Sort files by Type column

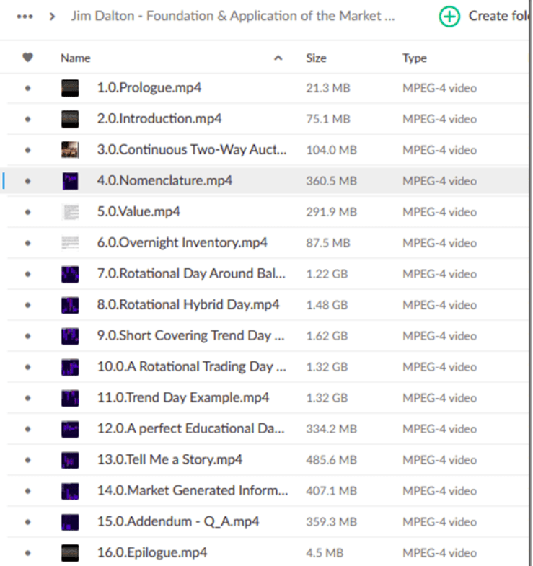click(414, 58)
